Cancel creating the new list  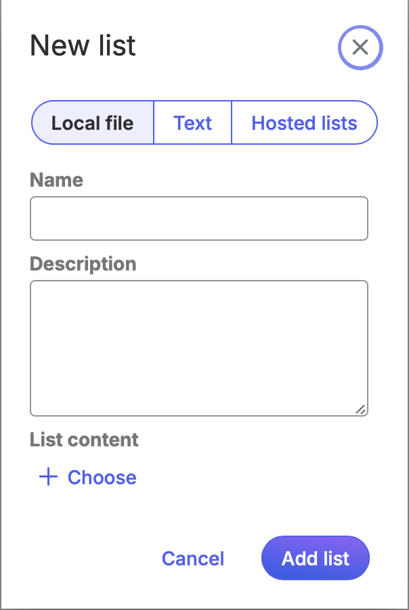(193, 558)
